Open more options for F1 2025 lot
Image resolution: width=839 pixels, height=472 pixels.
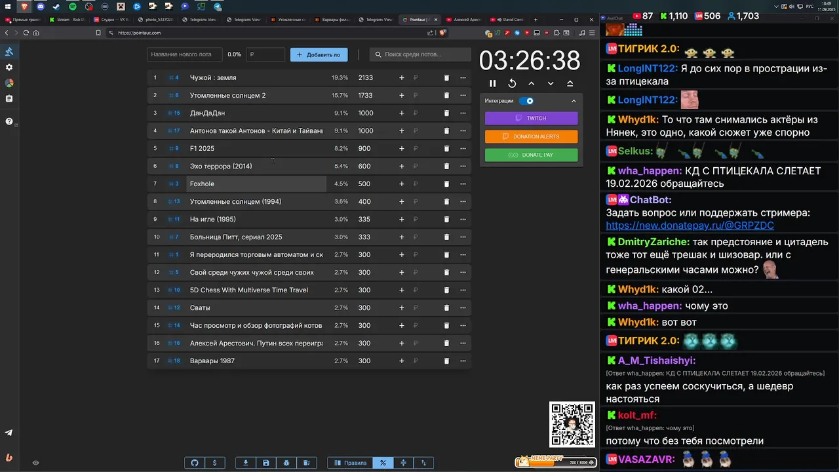(463, 148)
